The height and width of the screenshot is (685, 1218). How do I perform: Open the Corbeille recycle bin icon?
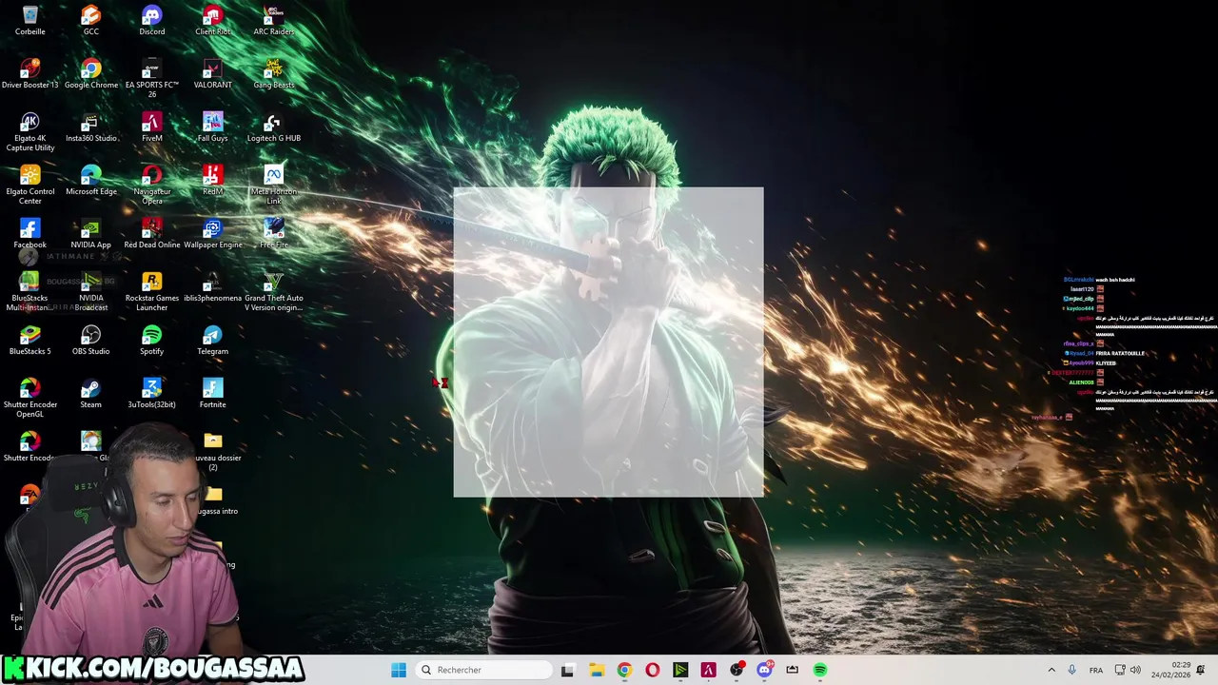(30, 21)
